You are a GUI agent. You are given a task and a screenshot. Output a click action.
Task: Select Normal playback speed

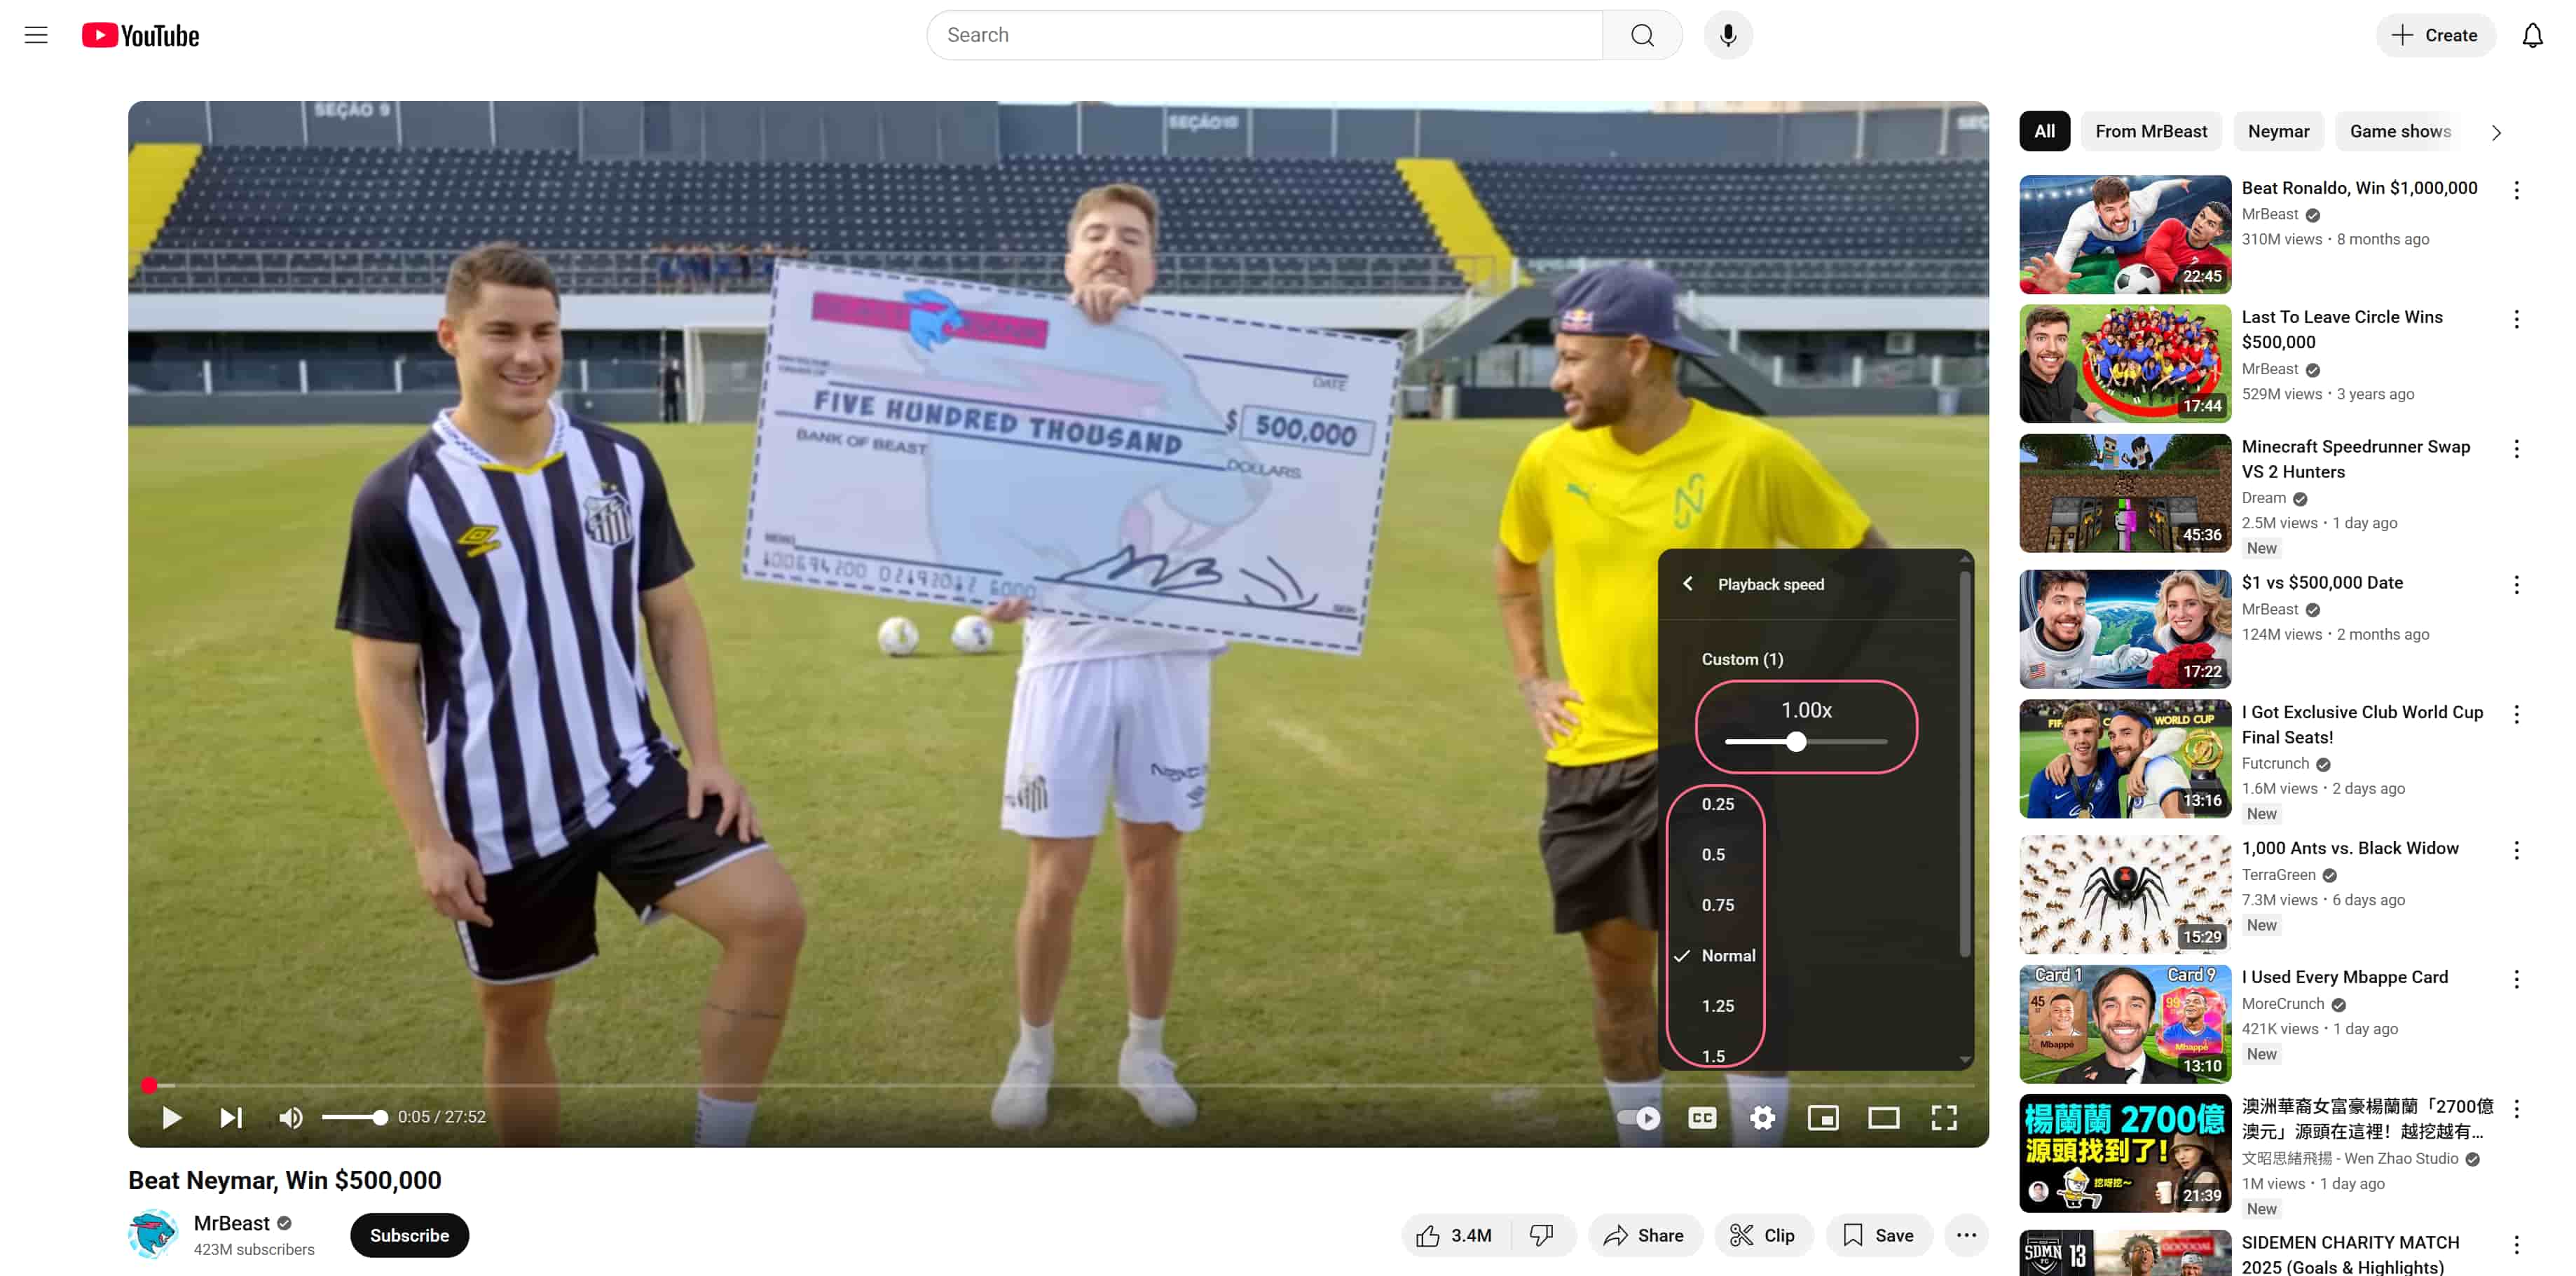click(x=1728, y=956)
